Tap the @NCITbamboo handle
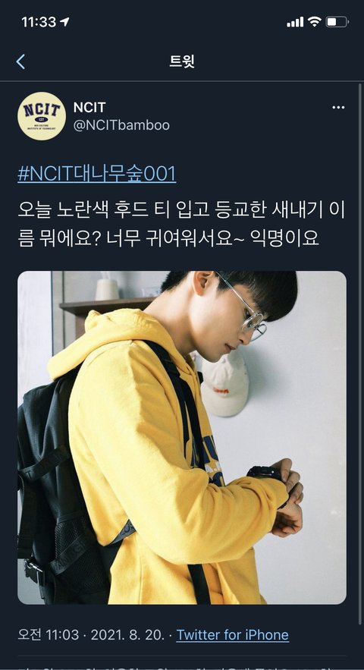This screenshot has width=364, height=670. (121, 125)
